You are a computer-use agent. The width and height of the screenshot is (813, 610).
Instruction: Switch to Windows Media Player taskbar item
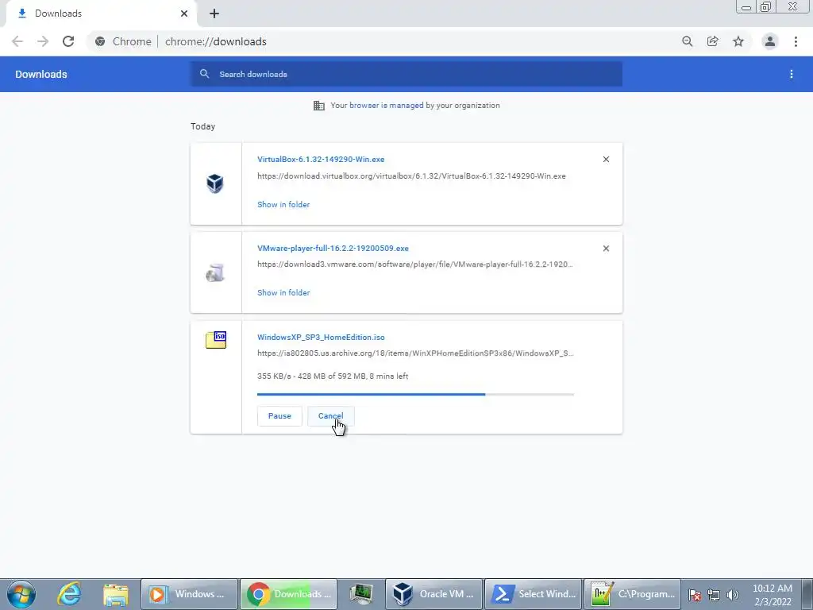tap(189, 594)
